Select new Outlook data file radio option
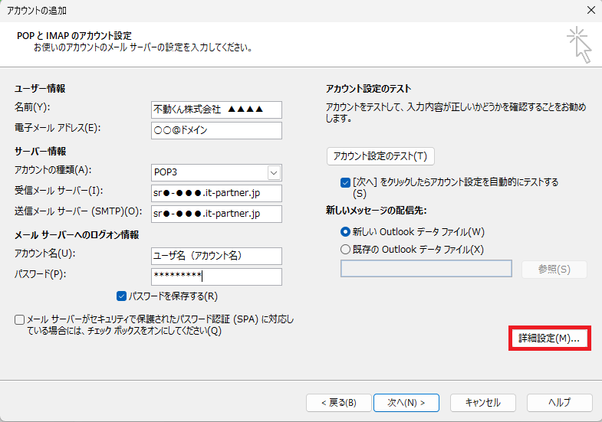This screenshot has height=422, width=602. (345, 231)
